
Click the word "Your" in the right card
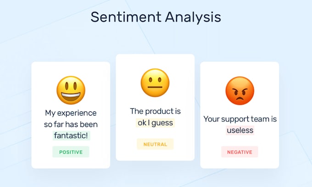[212, 119]
